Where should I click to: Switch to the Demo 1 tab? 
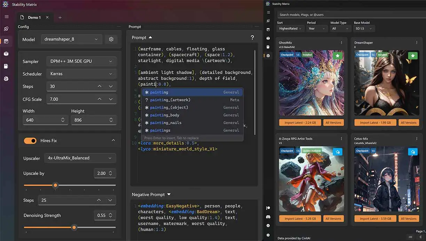coord(34,17)
